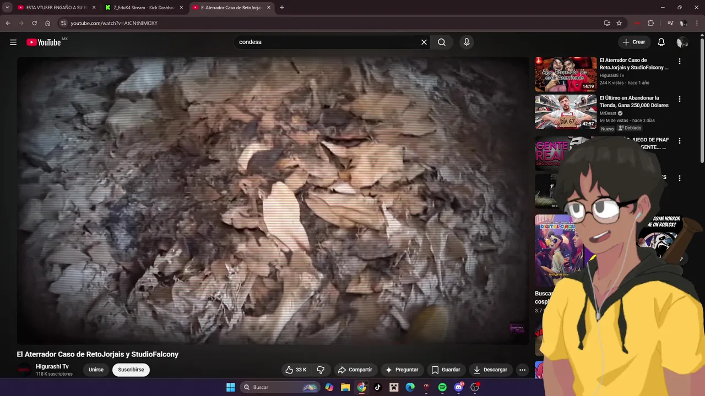Screen dimensions: 705x396
Task: Open the suggested title 'El Último en Abandonar la Tienda'
Action: coord(634,102)
